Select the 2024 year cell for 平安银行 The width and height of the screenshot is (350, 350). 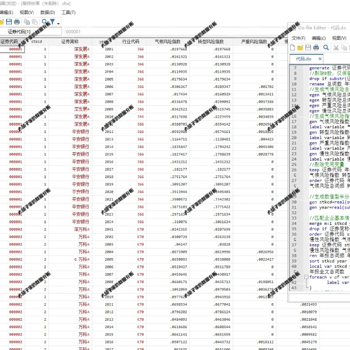[104, 222]
